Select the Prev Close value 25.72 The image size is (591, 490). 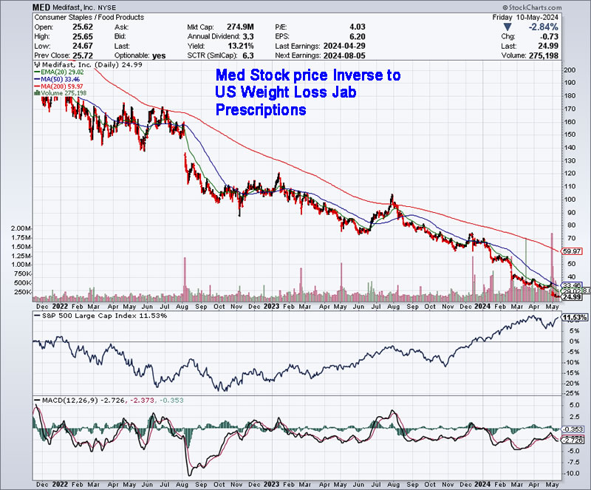83,55
